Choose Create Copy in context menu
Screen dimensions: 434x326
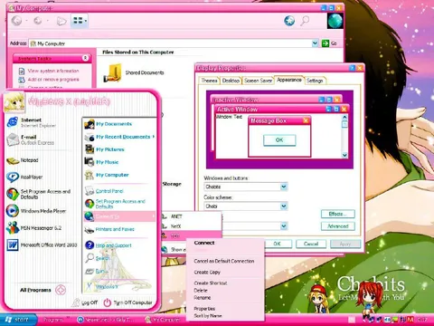(x=207, y=273)
